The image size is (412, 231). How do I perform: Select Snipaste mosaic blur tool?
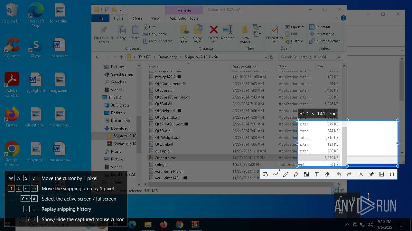pyautogui.click(x=306, y=174)
